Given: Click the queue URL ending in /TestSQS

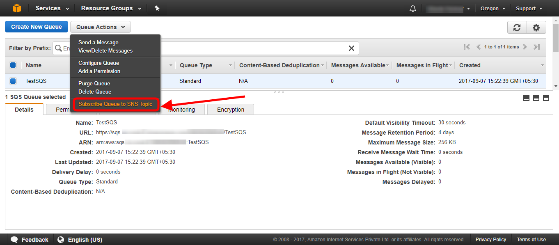Looking at the screenshot, I should point(171,133).
